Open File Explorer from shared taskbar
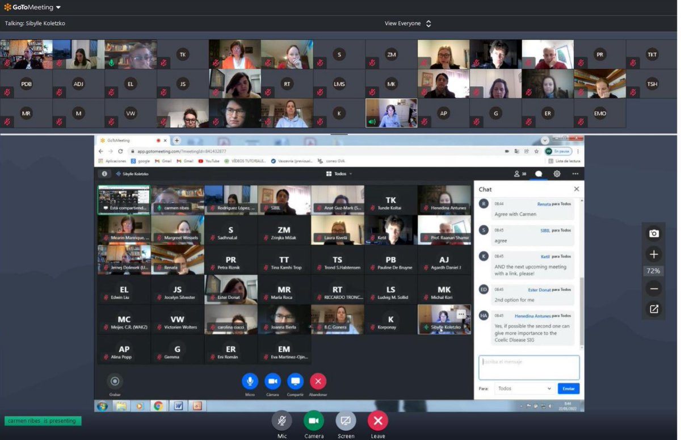Image resolution: width=681 pixels, height=440 pixels. (121, 406)
